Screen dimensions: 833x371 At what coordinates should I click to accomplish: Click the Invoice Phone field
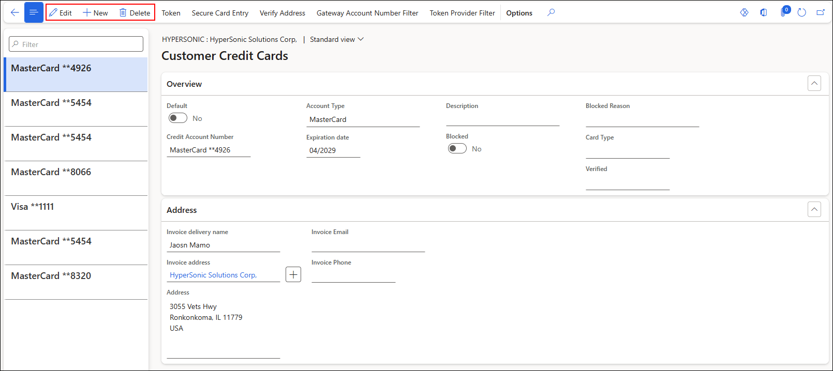[x=353, y=275]
